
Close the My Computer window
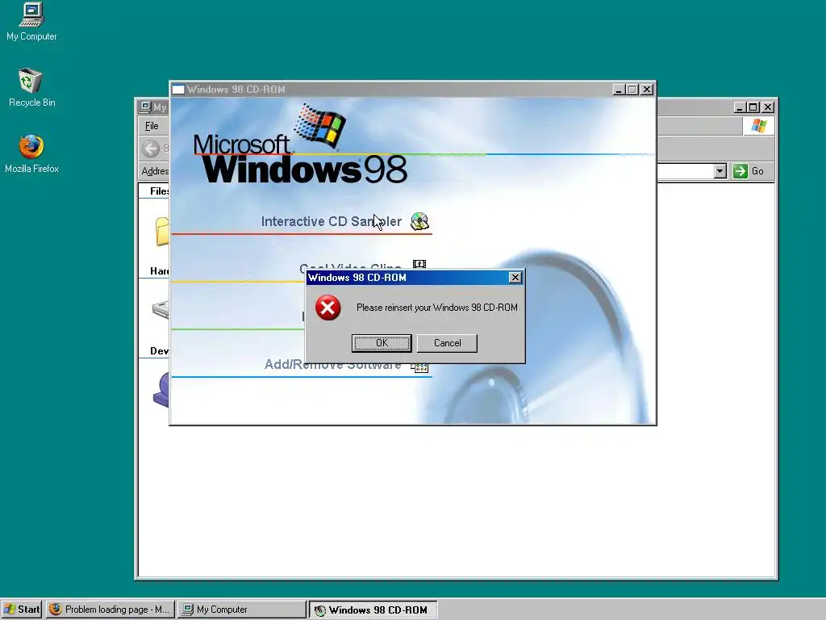pyautogui.click(x=768, y=107)
